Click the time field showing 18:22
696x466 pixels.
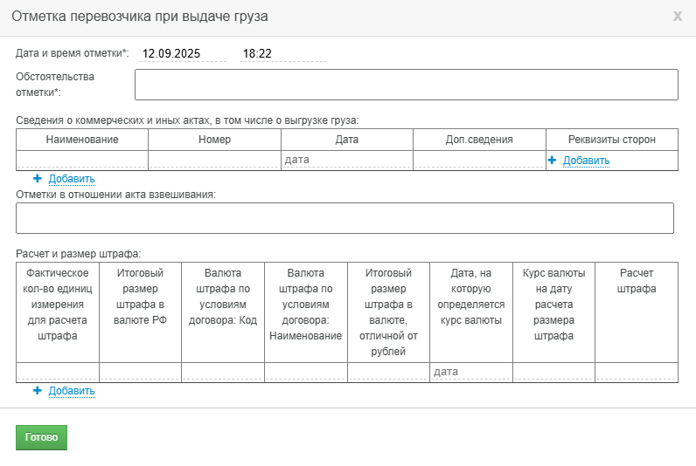tap(283, 53)
